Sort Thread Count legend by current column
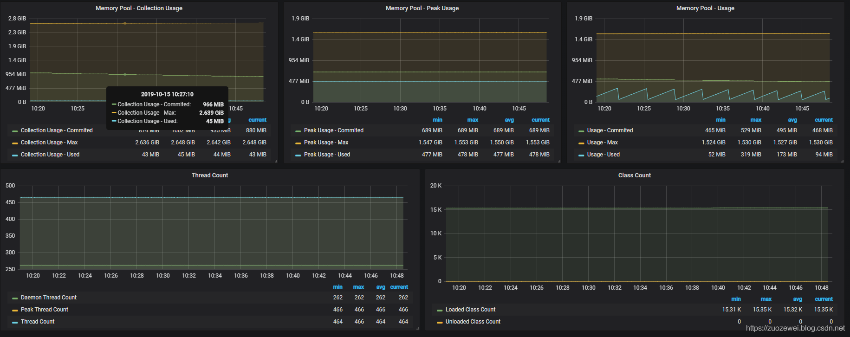Screen dimensions: 850x337 pos(399,287)
